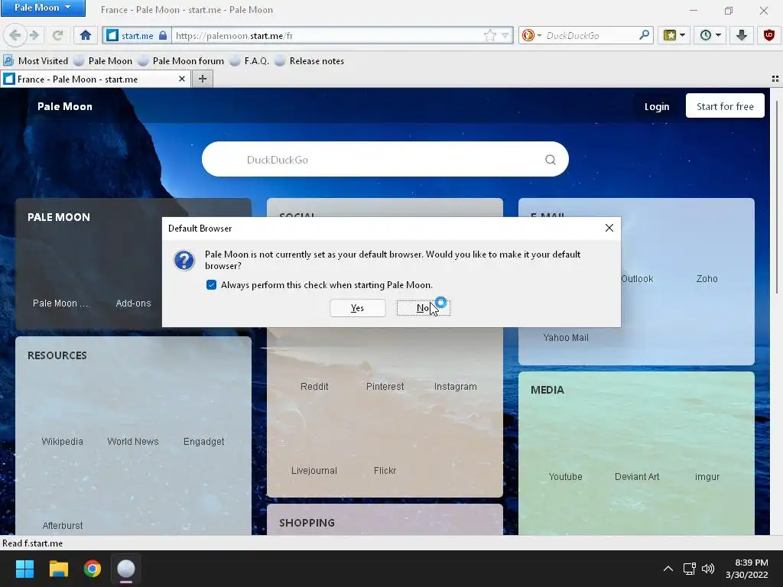Image resolution: width=783 pixels, height=587 pixels.
Task: Click the search magnifier in toolbar
Action: tap(644, 35)
